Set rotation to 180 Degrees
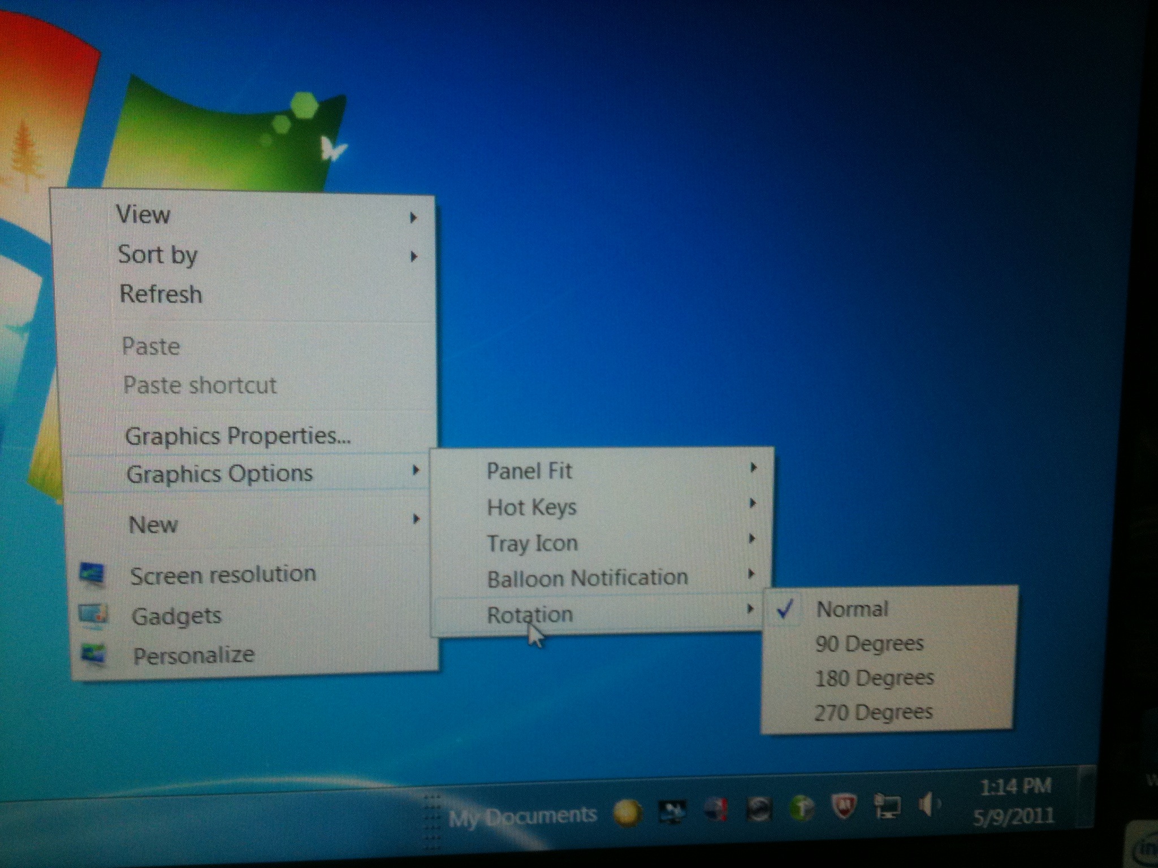The image size is (1158, 868). 874,678
